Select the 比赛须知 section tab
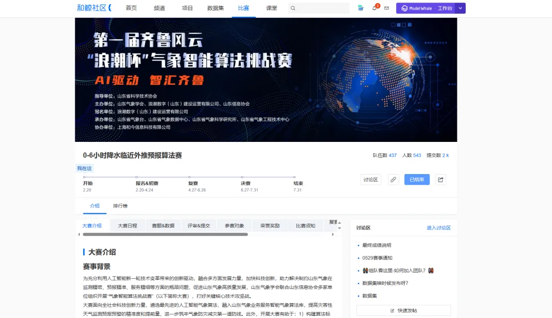This screenshot has height=318, width=552. click(x=306, y=226)
